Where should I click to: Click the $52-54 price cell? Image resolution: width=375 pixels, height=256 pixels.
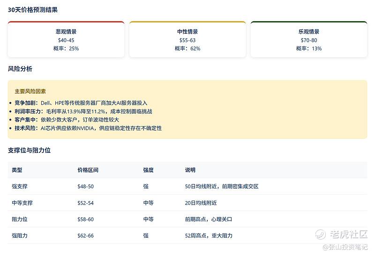(x=85, y=203)
